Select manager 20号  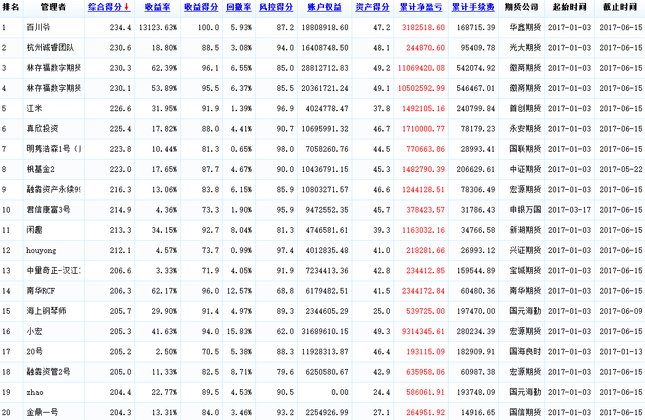(x=34, y=351)
